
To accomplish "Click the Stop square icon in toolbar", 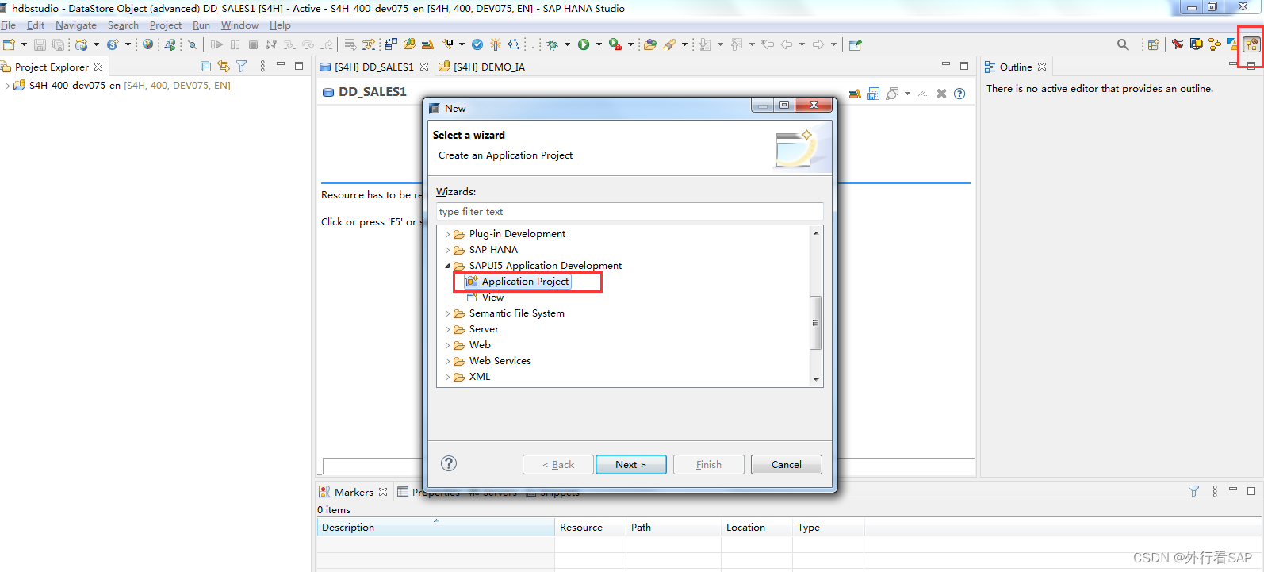I will point(253,44).
